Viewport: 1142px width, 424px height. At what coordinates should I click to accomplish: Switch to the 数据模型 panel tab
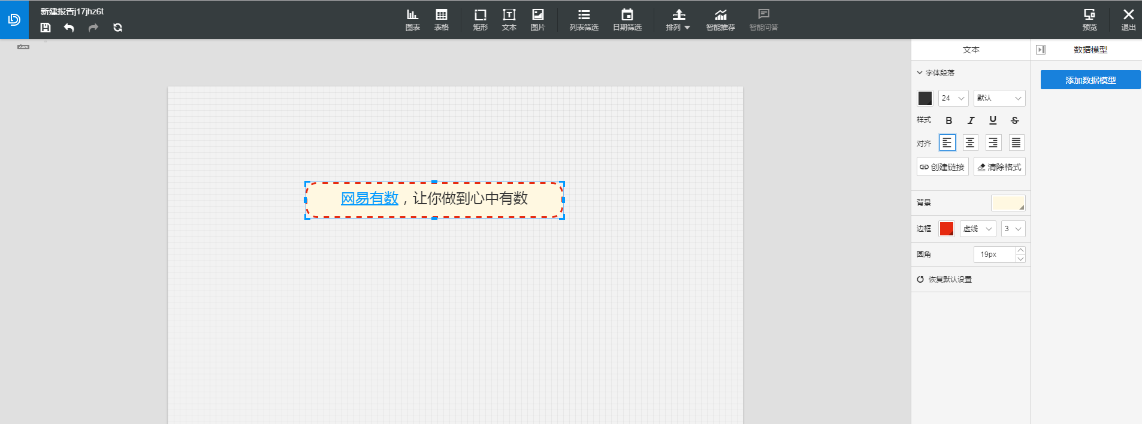[1090, 50]
